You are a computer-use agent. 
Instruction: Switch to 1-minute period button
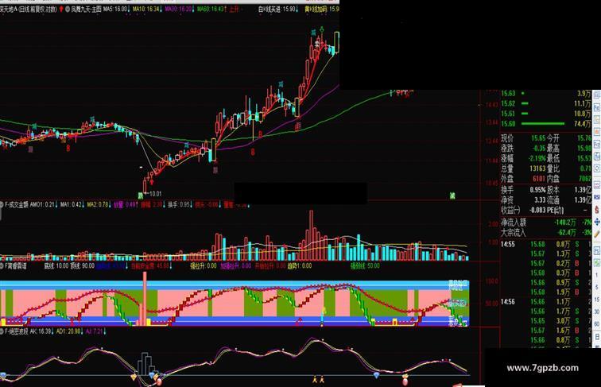(x=597, y=275)
